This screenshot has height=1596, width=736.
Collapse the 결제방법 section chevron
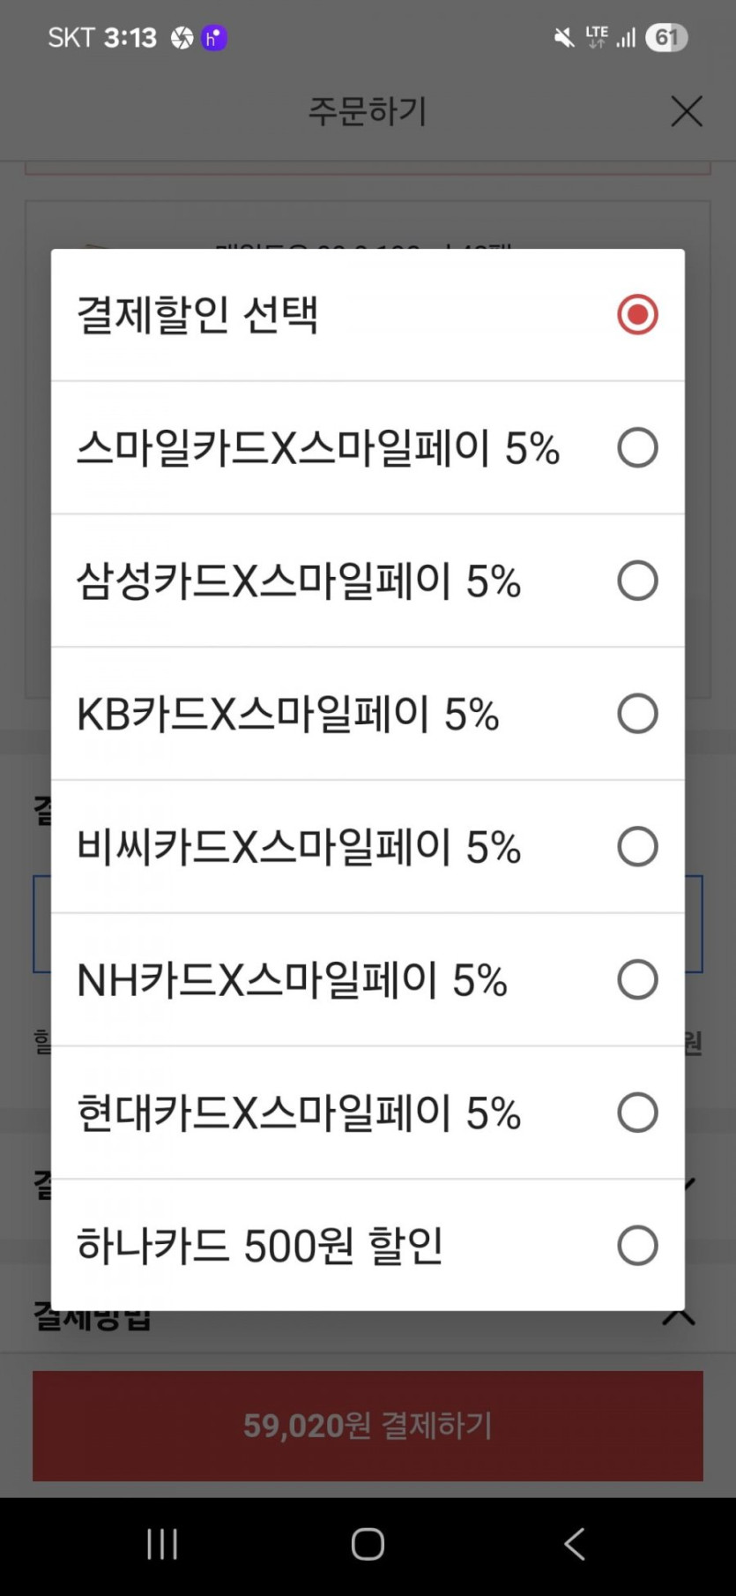click(679, 1318)
